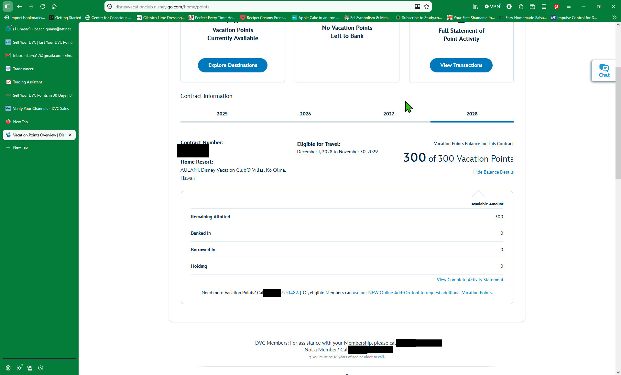The width and height of the screenshot is (621, 375).
Task: Open Recipe: Creamy French bookmark
Action: [263, 17]
